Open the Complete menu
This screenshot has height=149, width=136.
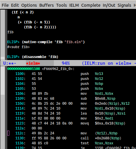(91, 5)
